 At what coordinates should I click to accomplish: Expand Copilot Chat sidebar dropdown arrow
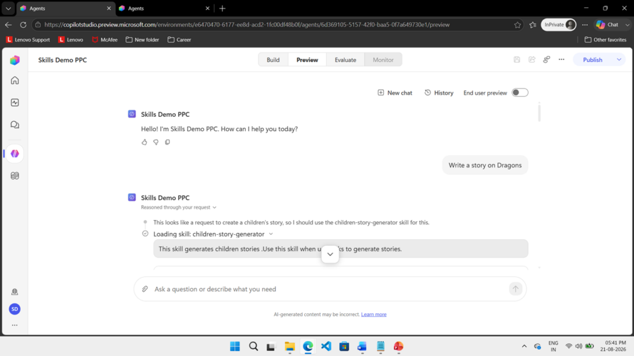pos(628,25)
